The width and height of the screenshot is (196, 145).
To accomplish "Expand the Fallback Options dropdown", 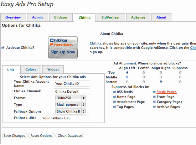I will 71,112.
